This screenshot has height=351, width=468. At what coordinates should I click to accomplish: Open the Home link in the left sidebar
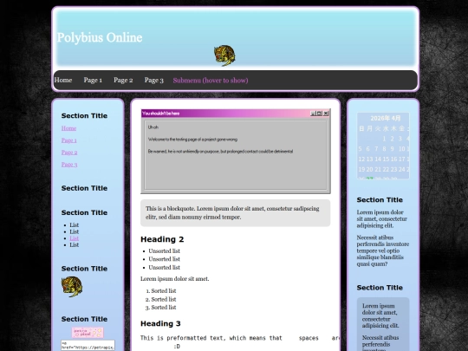(68, 128)
